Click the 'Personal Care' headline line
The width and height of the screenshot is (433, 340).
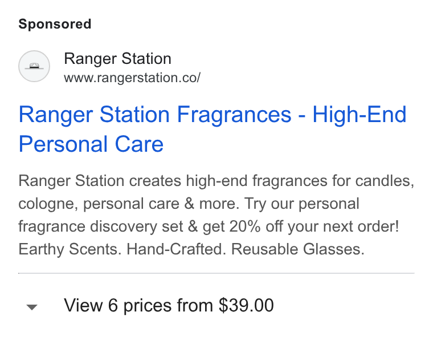[91, 144]
